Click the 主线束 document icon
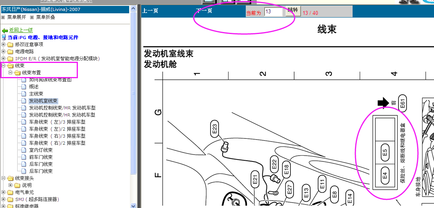This screenshot has width=434, height=208. click(23, 94)
